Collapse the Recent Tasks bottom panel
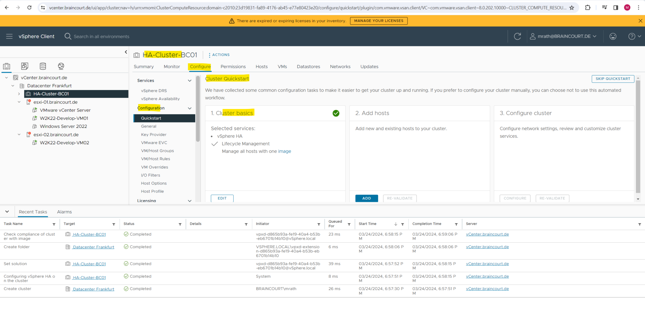Viewport: 645px width, 313px height. click(7, 212)
